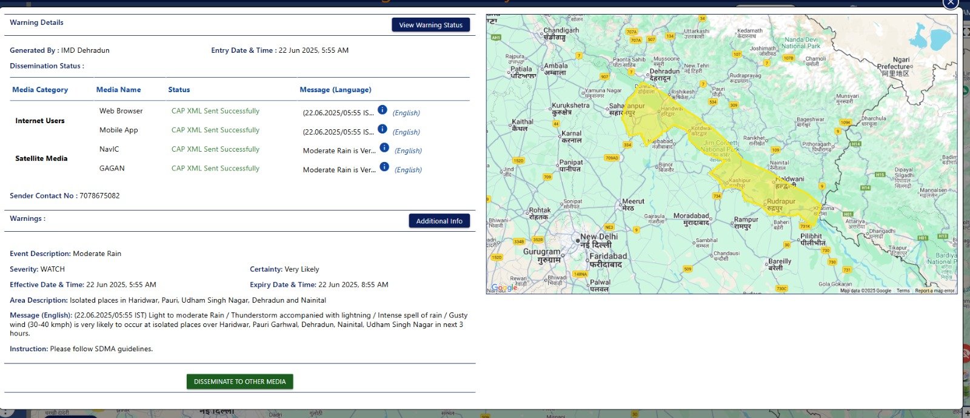Click the Media Category column header

pyautogui.click(x=40, y=90)
